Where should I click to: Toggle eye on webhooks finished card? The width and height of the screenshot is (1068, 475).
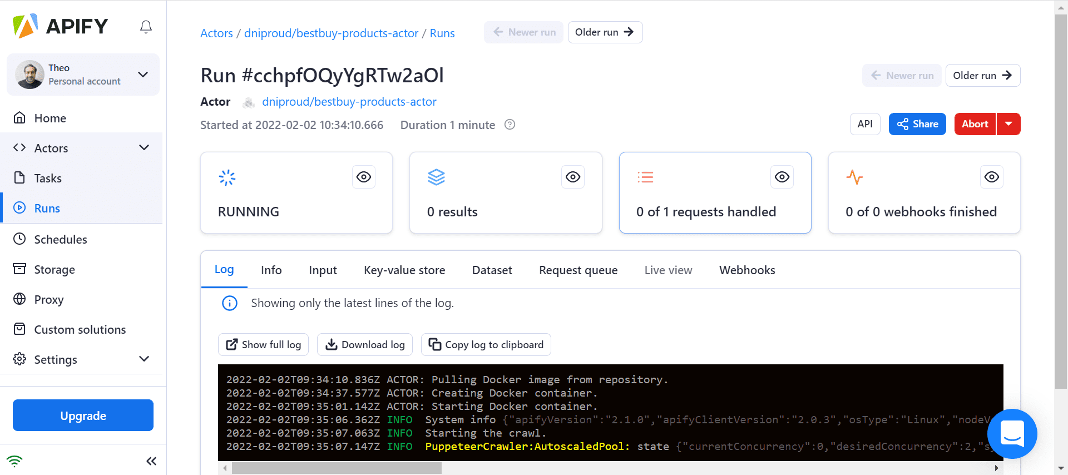click(x=991, y=177)
